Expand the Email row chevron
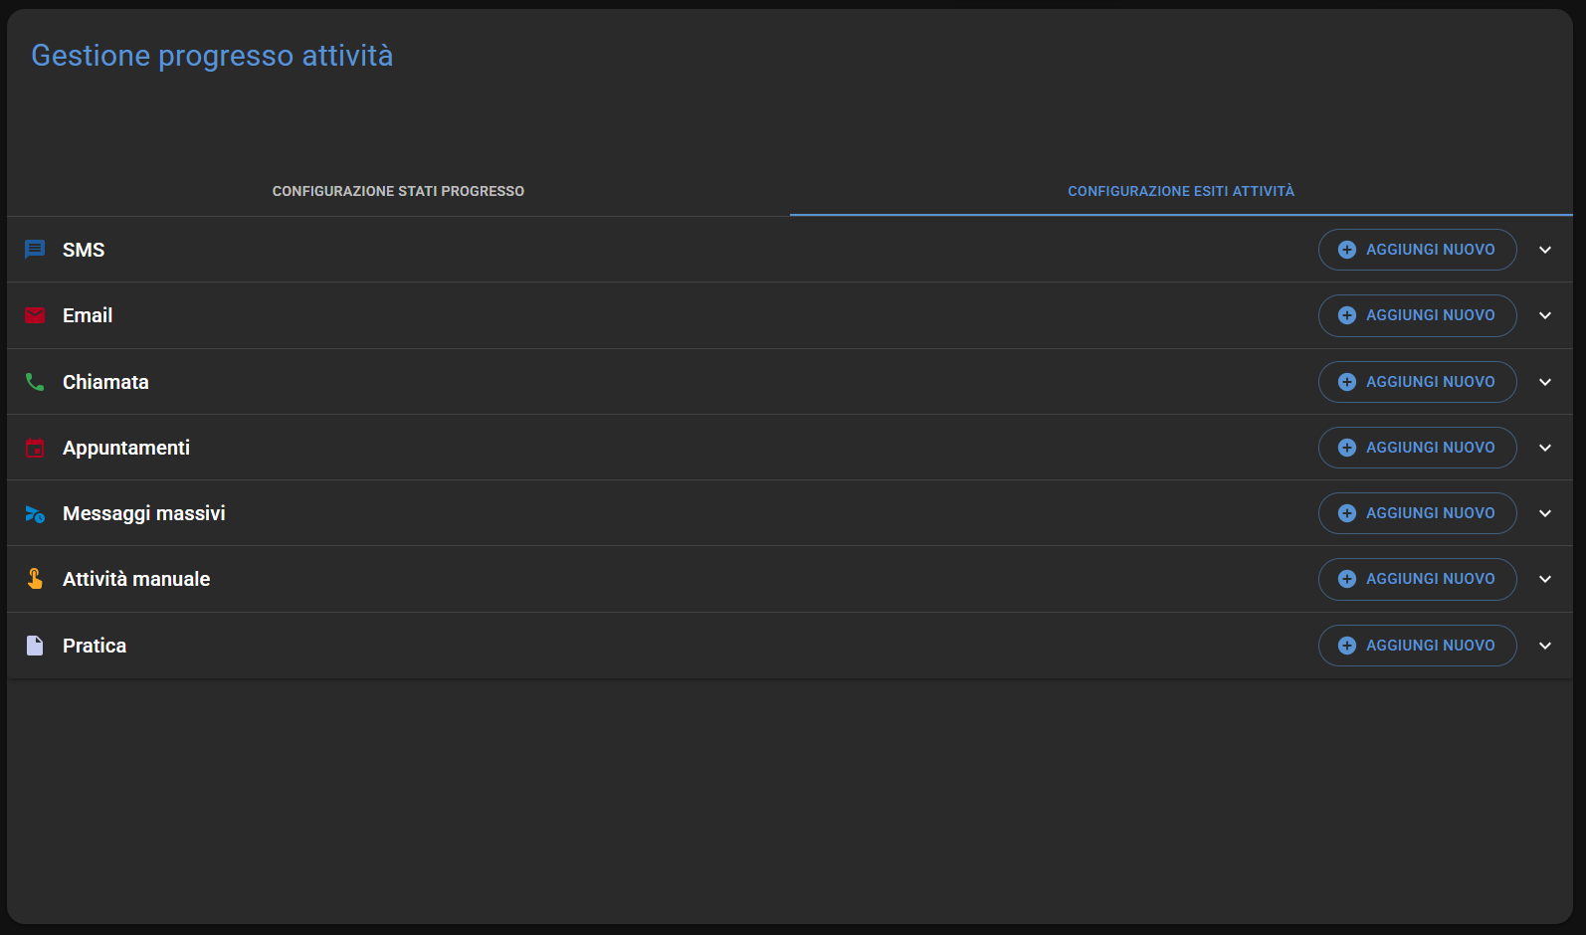Image resolution: width=1586 pixels, height=935 pixels. pyautogui.click(x=1544, y=315)
